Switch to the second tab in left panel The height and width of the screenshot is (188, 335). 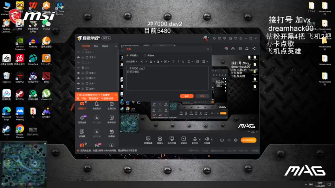(x=96, y=46)
